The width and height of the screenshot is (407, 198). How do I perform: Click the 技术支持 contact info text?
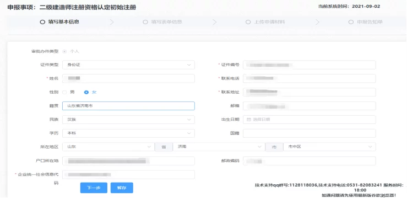(330, 190)
